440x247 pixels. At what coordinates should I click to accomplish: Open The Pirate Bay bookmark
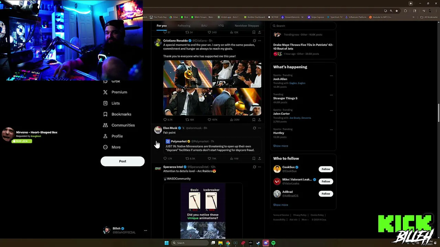[x=158, y=17]
